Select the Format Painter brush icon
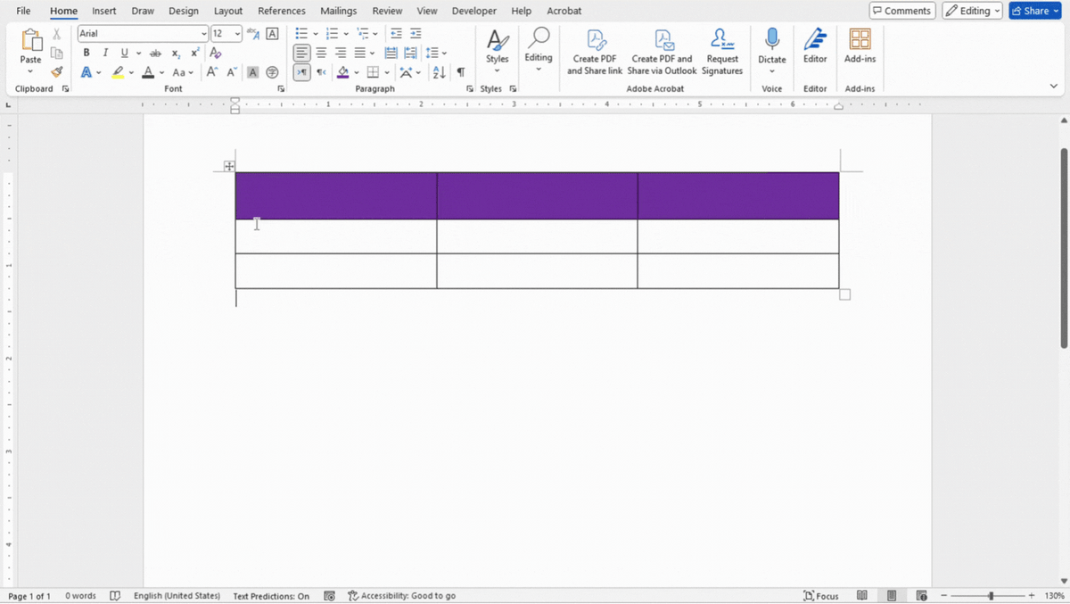Image resolution: width=1070 pixels, height=604 pixels. click(x=57, y=72)
